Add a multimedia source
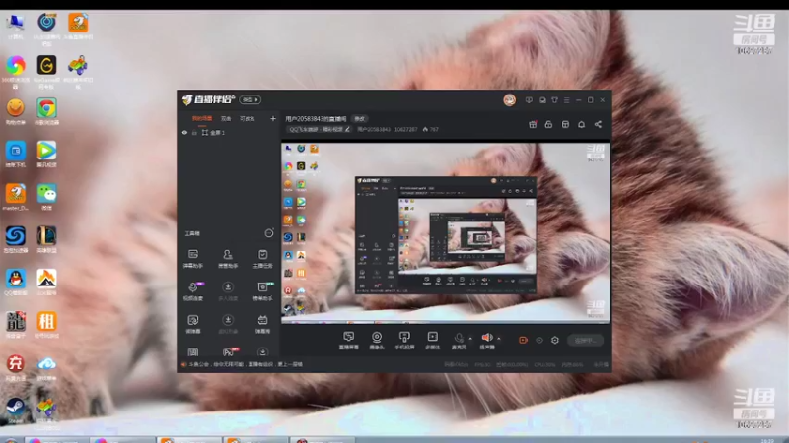Image resolution: width=789 pixels, height=443 pixels. click(432, 340)
